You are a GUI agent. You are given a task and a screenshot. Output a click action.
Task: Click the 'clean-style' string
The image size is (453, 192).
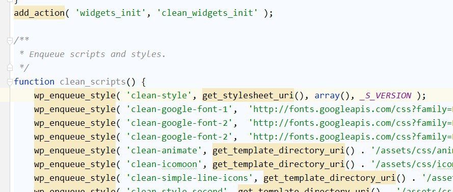[159, 95]
